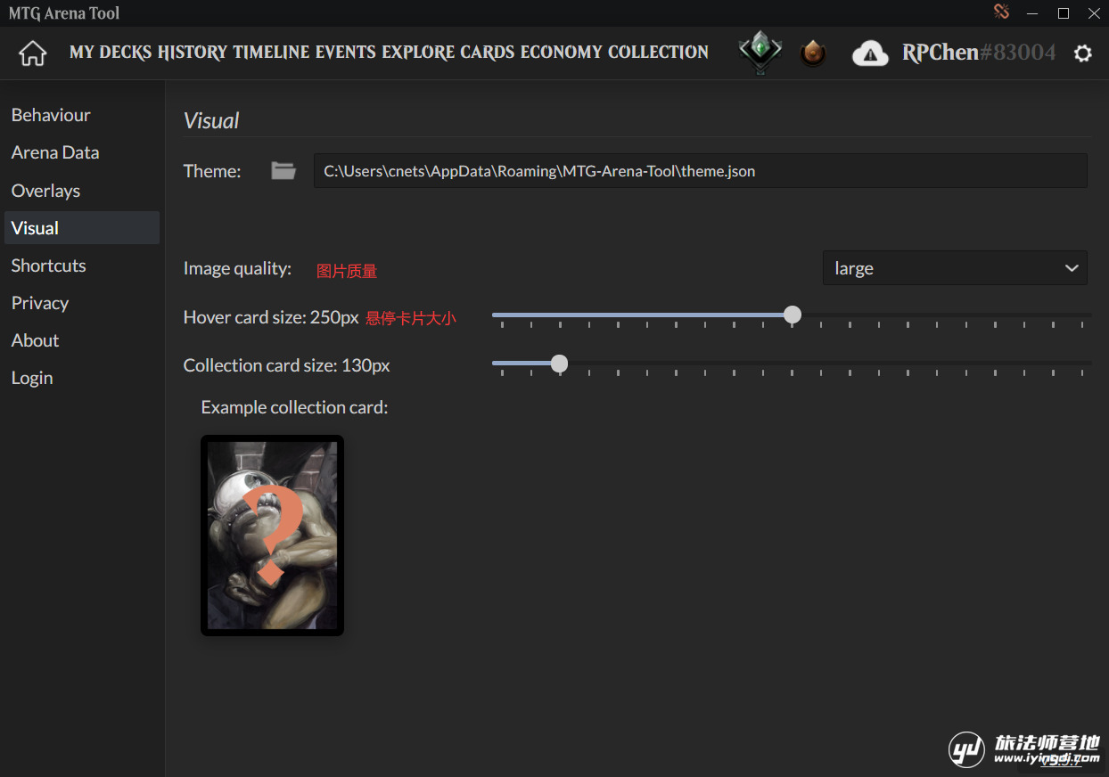The height and width of the screenshot is (777, 1109).
Task: Open the Explore tab
Action: click(418, 53)
